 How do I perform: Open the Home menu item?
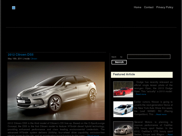[x=137, y=7]
